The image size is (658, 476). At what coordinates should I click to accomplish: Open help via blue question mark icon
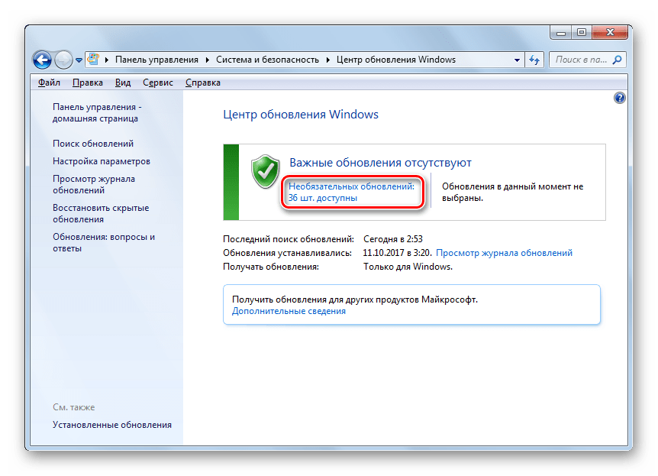619,99
